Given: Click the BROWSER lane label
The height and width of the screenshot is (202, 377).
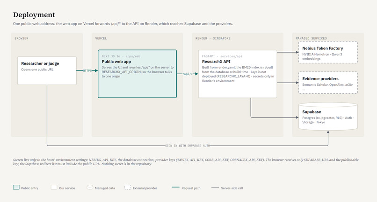Looking at the screenshot, I should (22, 38).
